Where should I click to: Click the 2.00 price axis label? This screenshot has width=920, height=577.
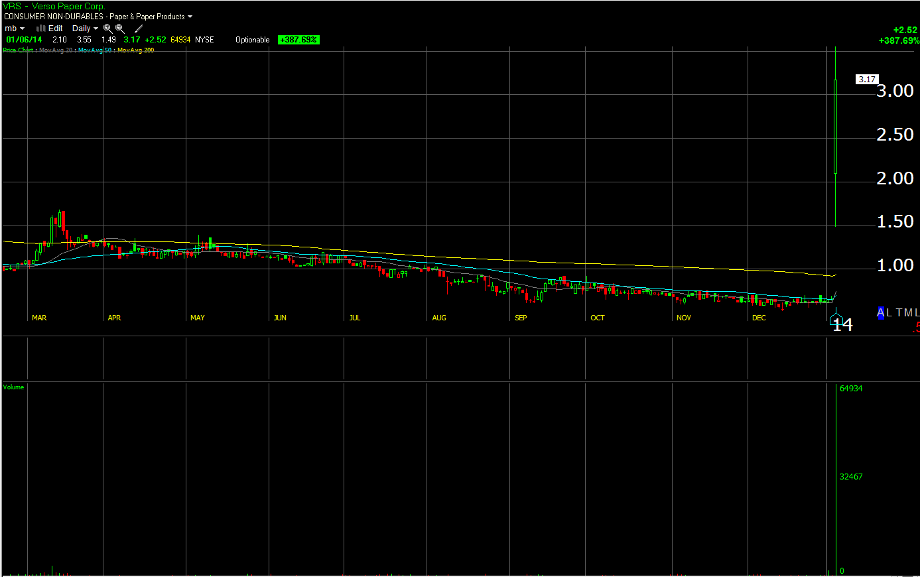(895, 178)
